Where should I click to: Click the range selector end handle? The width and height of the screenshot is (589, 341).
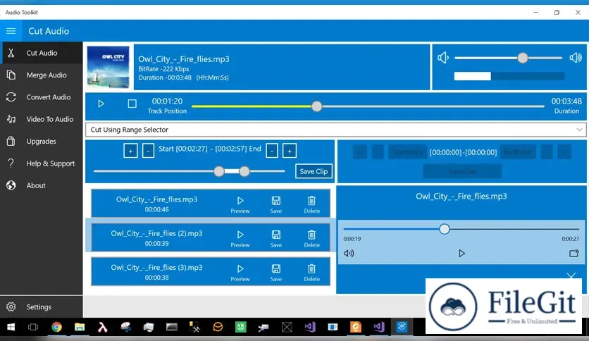point(244,172)
